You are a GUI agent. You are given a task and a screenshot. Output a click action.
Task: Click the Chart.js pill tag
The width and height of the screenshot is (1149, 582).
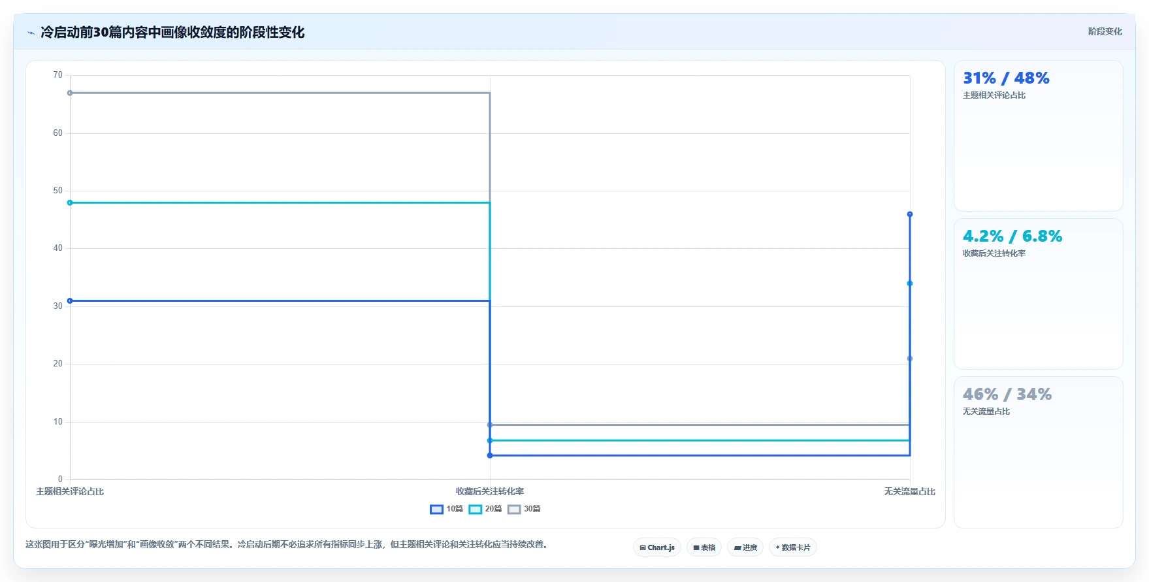[657, 547]
